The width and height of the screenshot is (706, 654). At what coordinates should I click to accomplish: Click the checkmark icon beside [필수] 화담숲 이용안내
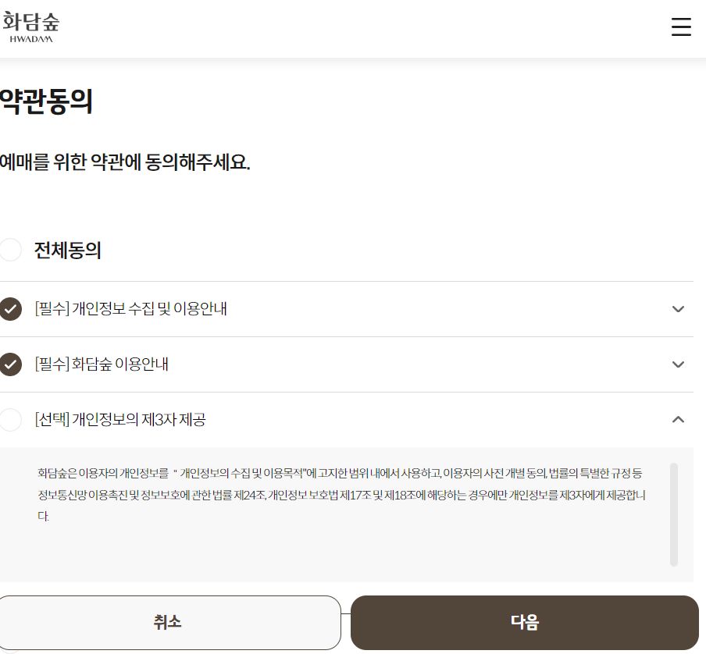point(10,364)
